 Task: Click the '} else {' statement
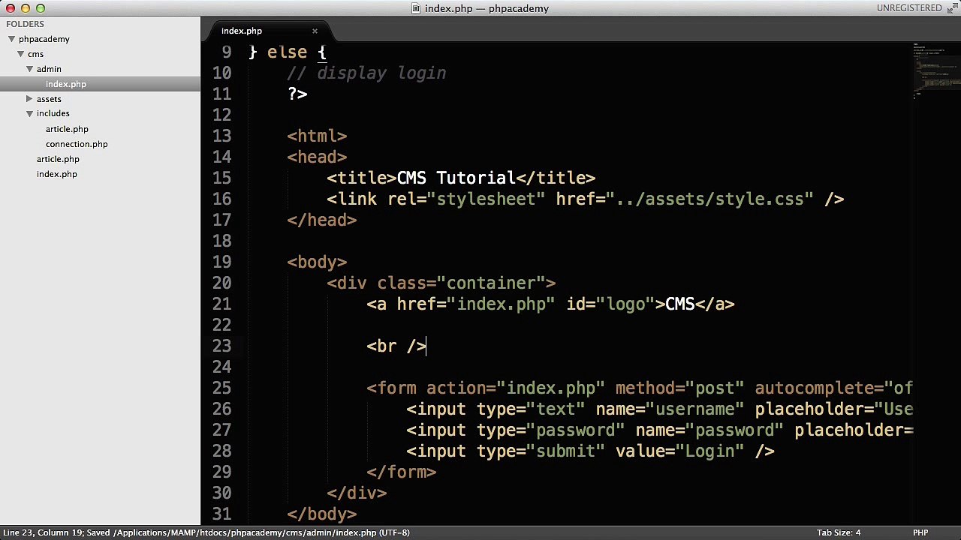[x=287, y=52]
